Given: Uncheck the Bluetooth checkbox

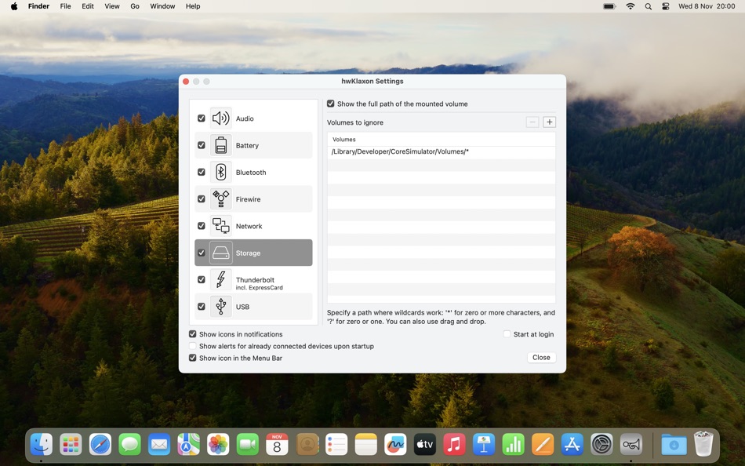Looking at the screenshot, I should (202, 172).
